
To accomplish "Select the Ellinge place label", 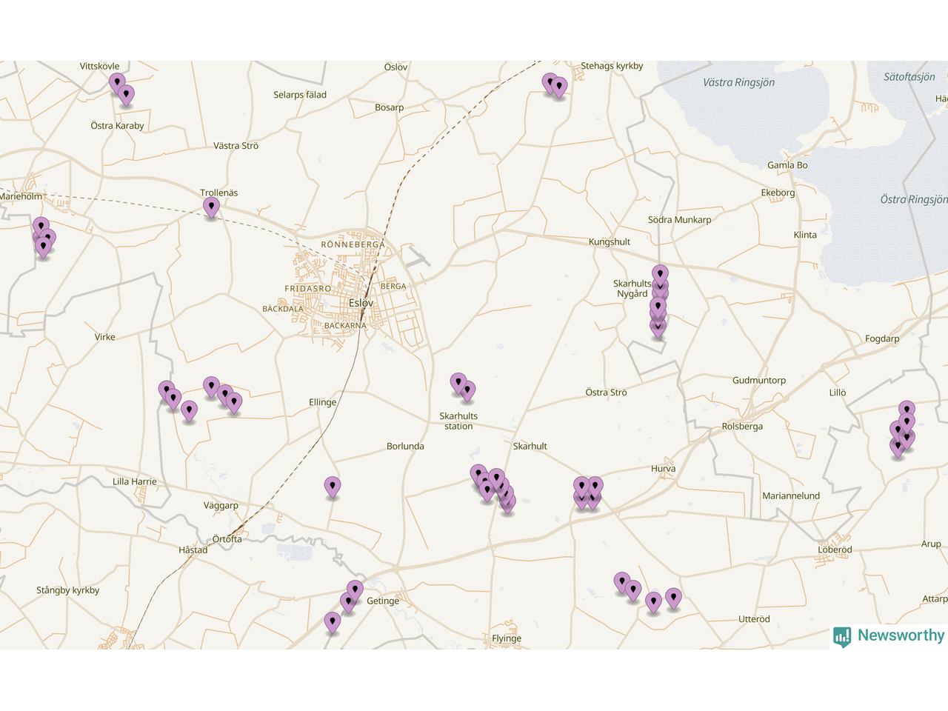I will pos(322,402).
